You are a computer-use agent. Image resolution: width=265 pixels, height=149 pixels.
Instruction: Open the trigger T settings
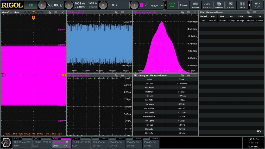(x=134, y=5)
